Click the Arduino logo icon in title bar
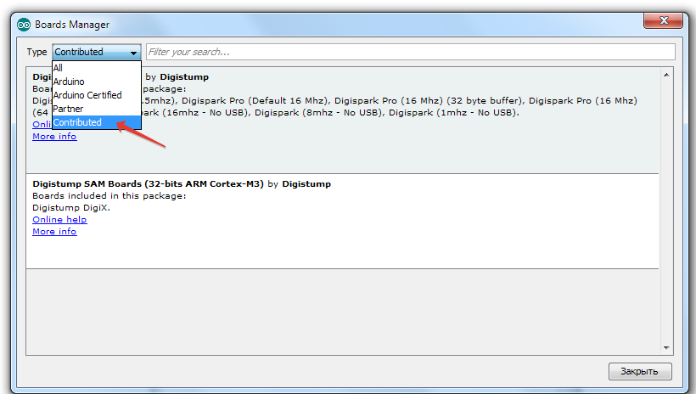Viewport: 696px width, 394px height. point(24,25)
